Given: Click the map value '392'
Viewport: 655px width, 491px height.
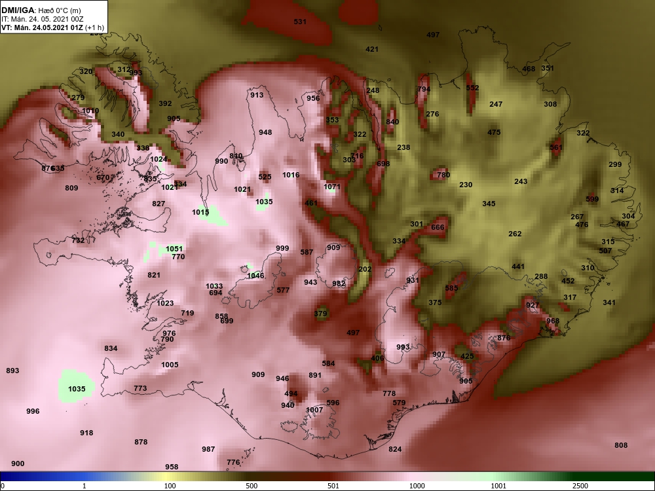Looking at the screenshot, I should [165, 104].
